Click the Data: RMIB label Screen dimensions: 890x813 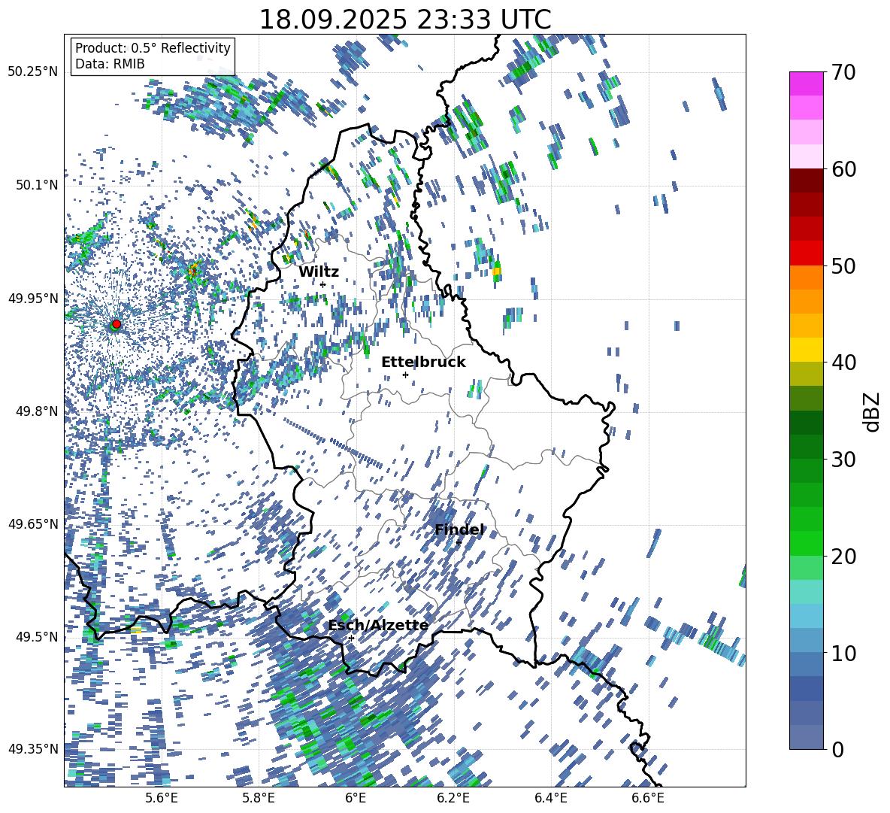tap(110, 64)
